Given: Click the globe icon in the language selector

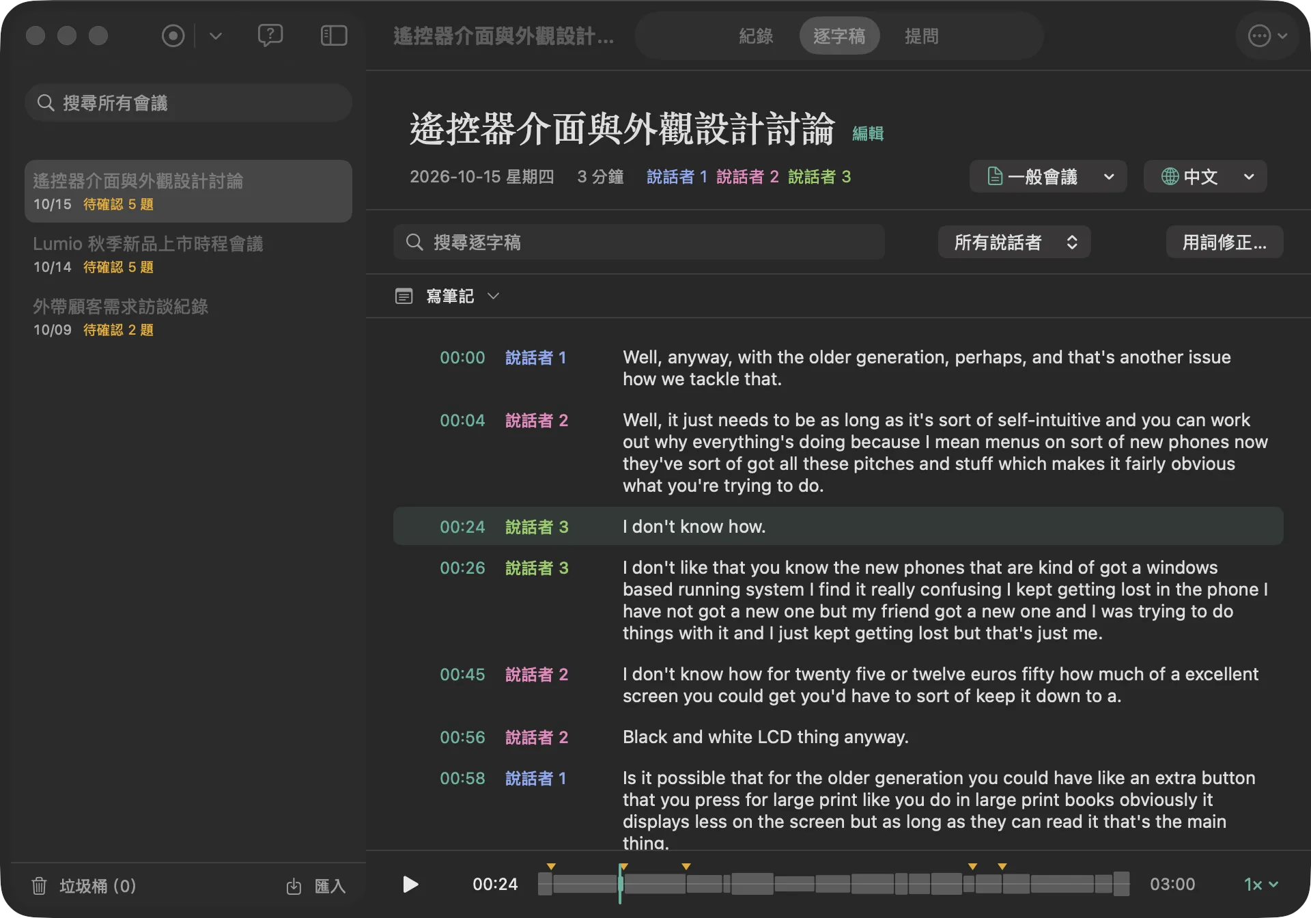Looking at the screenshot, I should point(1170,177).
